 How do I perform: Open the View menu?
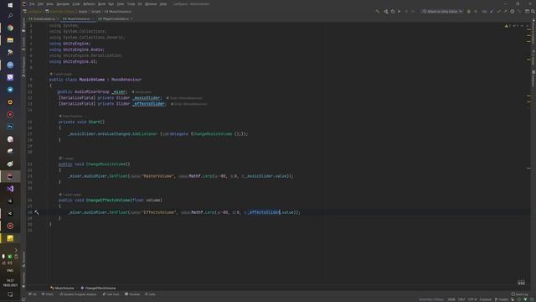coord(49,4)
